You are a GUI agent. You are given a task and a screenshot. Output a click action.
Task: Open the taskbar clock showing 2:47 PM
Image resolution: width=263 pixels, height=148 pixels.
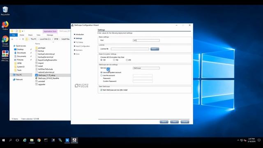[251, 140]
